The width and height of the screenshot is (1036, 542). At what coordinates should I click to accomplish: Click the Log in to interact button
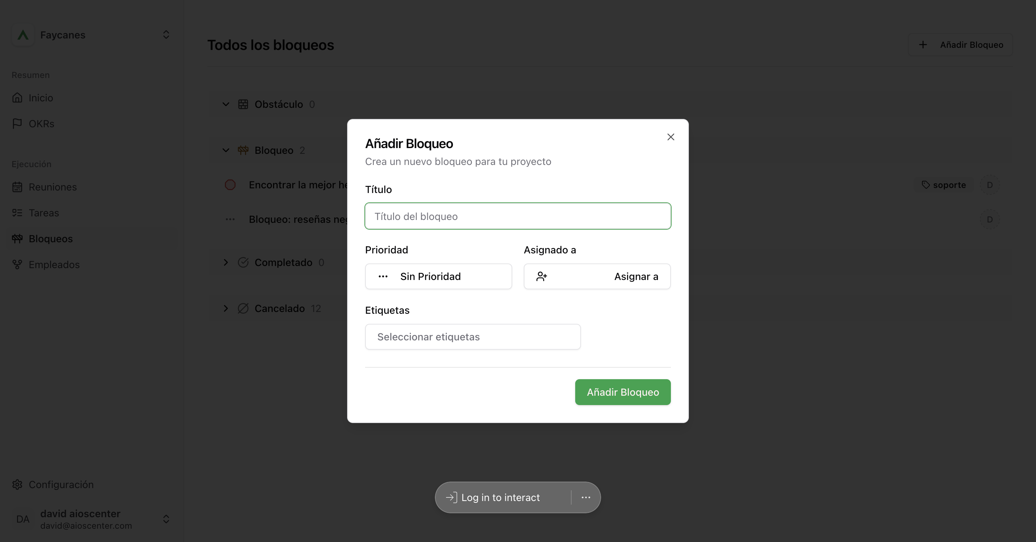coord(493,497)
